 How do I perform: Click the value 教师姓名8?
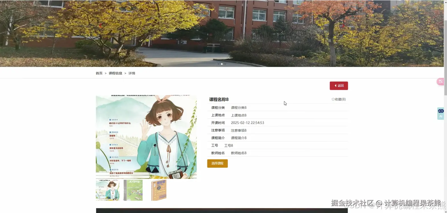[239, 153]
